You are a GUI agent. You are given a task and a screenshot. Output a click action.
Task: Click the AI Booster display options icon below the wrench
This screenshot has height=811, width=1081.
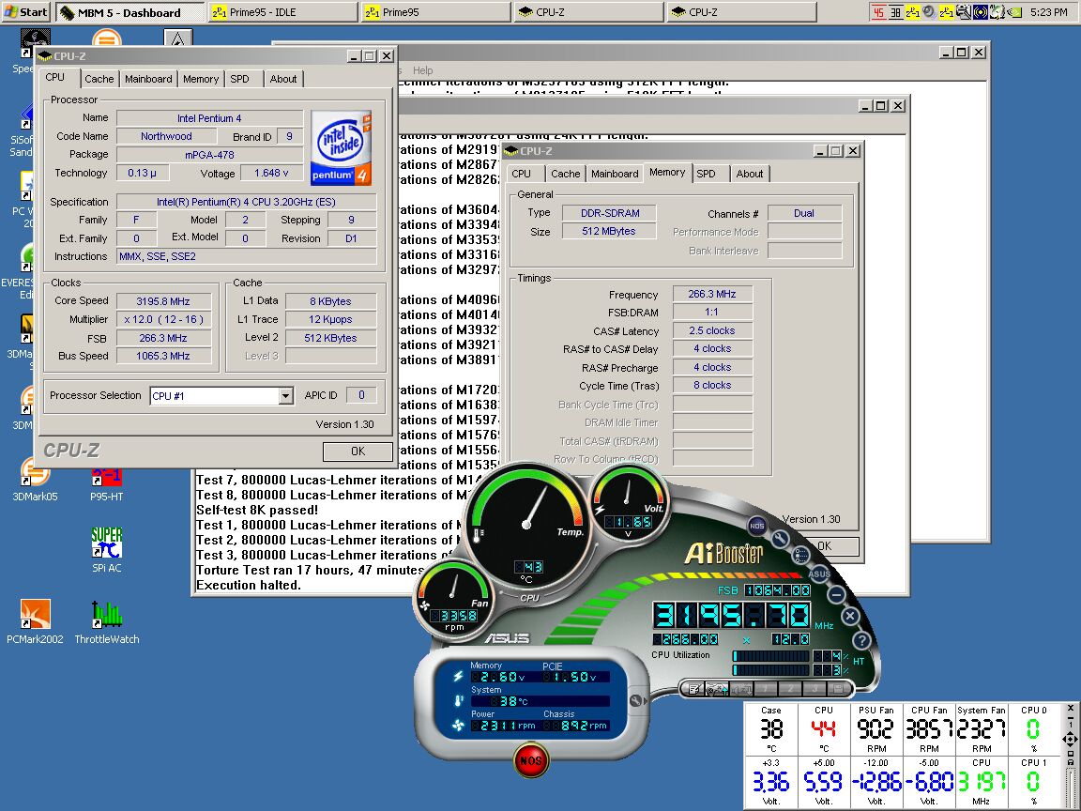[x=800, y=555]
